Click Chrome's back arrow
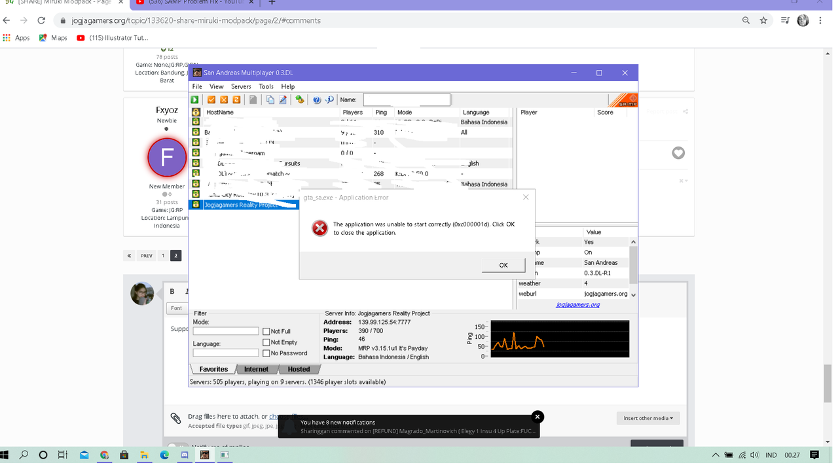This screenshot has height=471, width=838. pyautogui.click(x=7, y=20)
